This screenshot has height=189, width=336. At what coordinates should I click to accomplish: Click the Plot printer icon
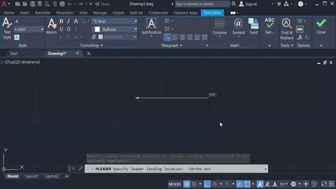click(62, 4)
